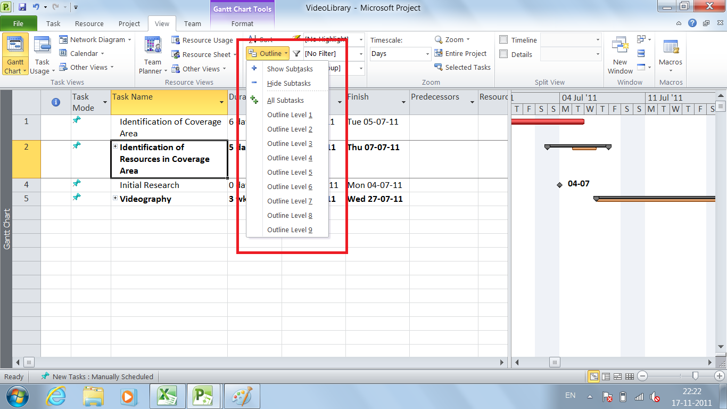Choose Hide Subtasks from Outline menu
Image resolution: width=727 pixels, height=409 pixels.
[x=287, y=83]
